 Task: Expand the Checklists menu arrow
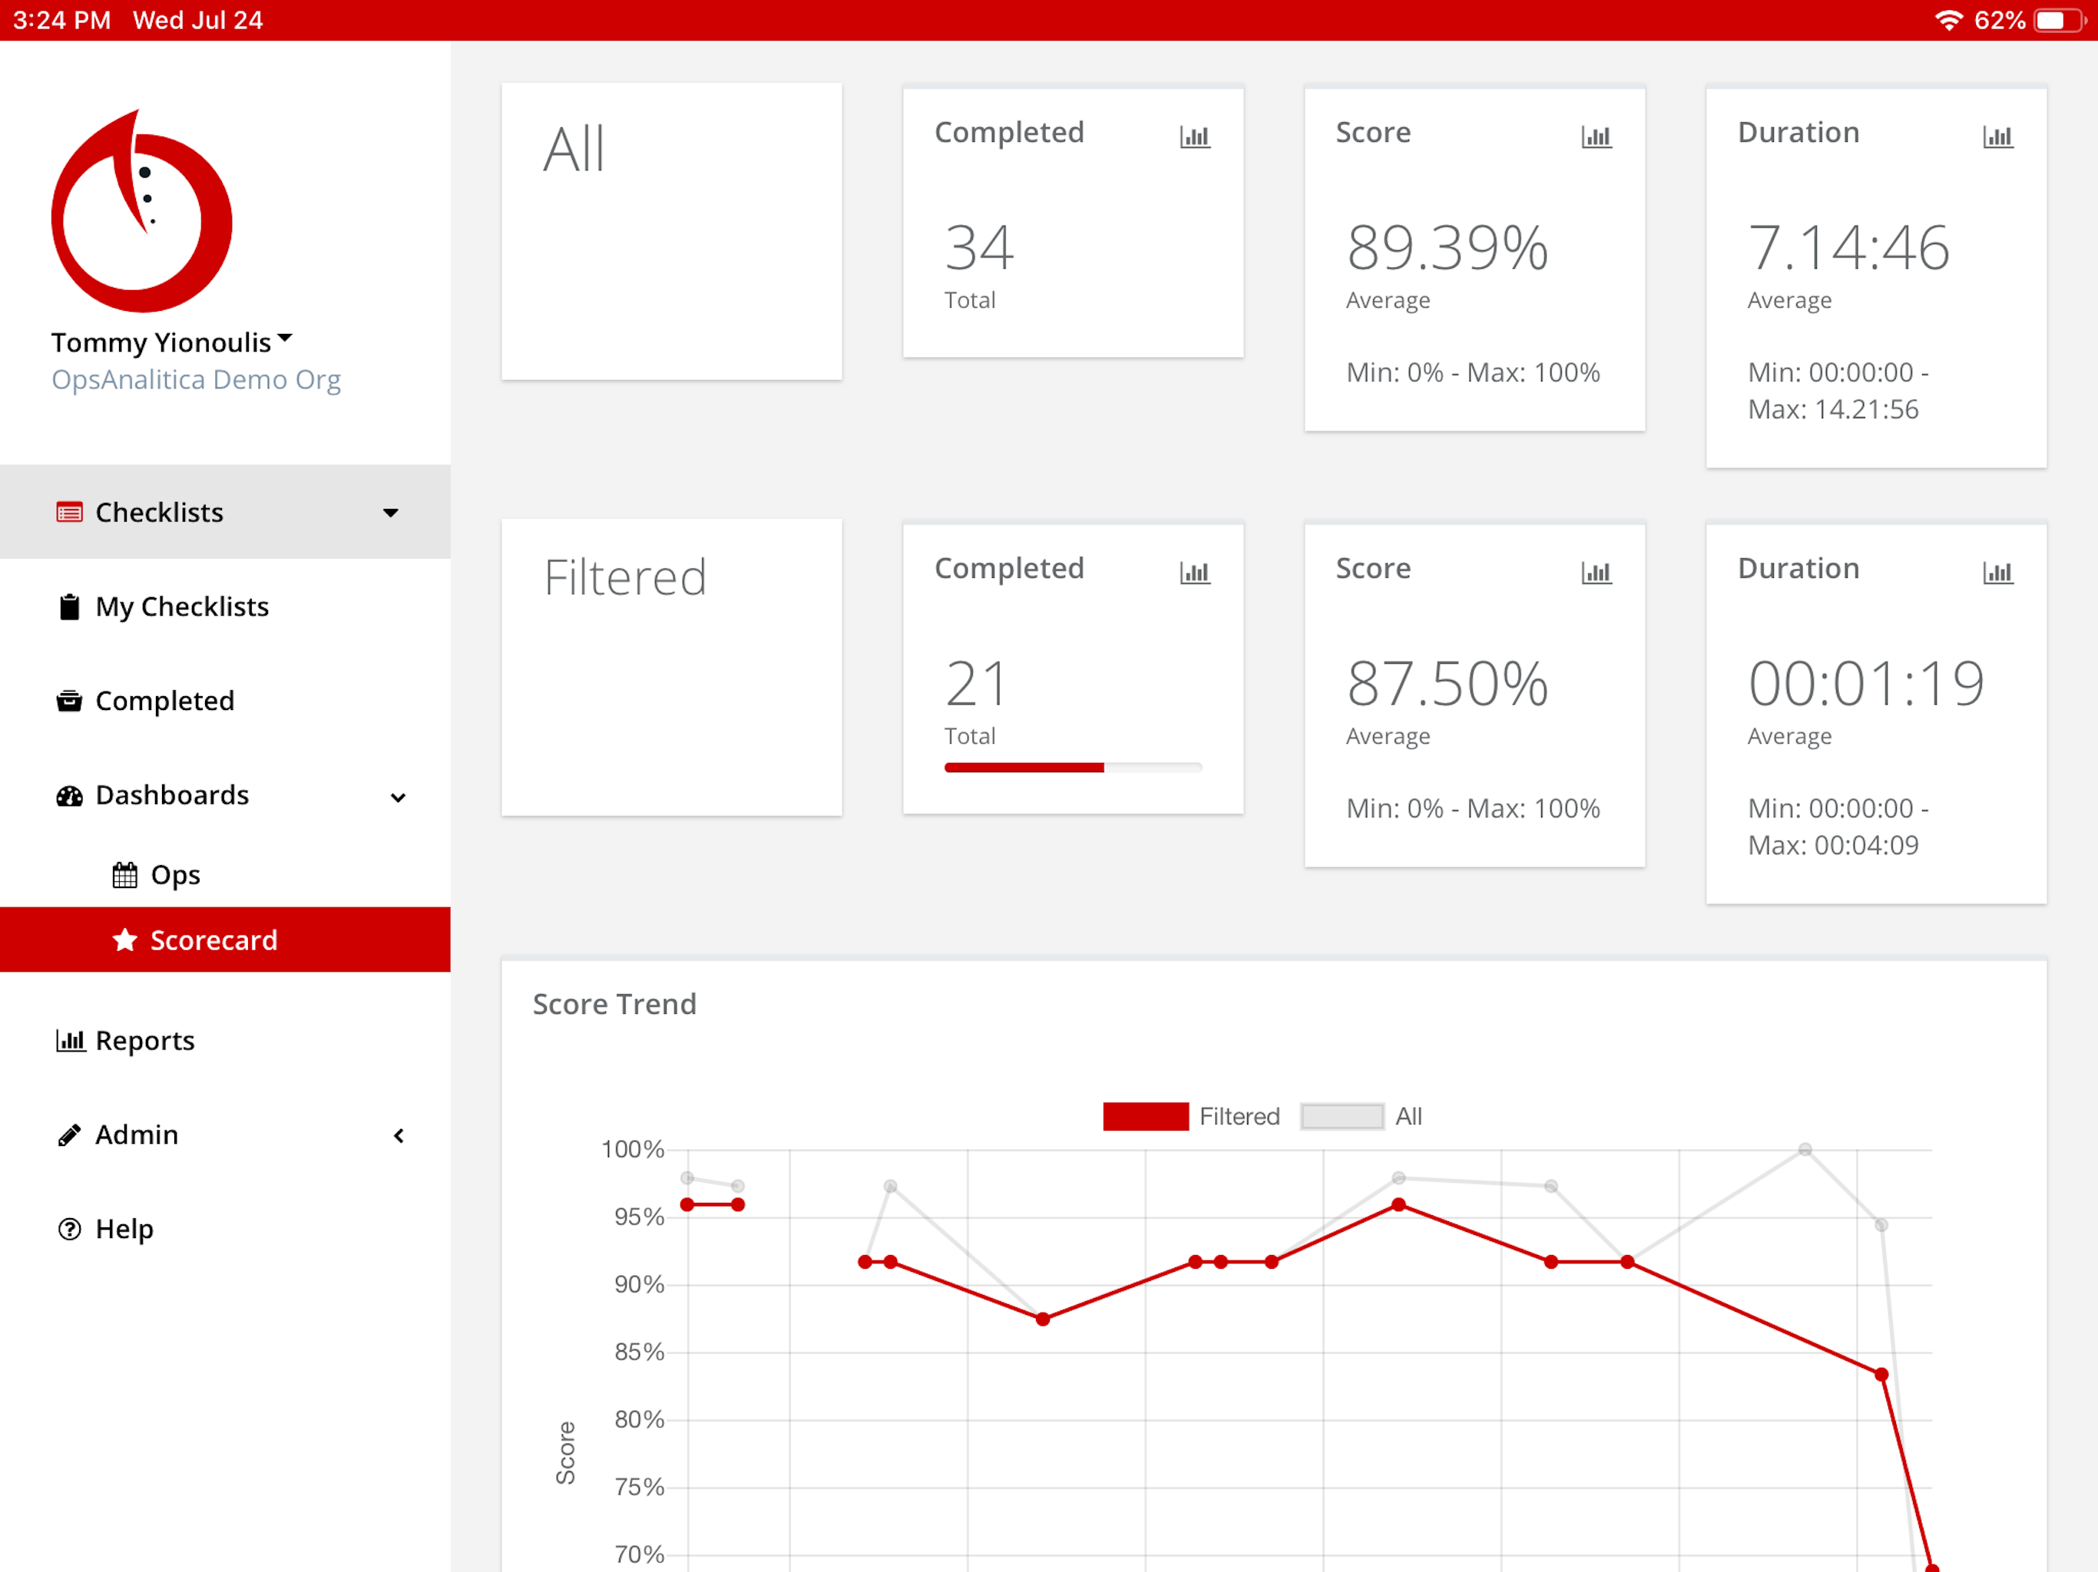[390, 513]
